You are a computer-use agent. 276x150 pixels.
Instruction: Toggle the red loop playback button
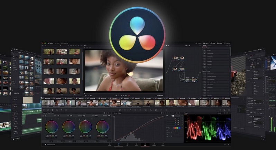[x=129, y=96]
